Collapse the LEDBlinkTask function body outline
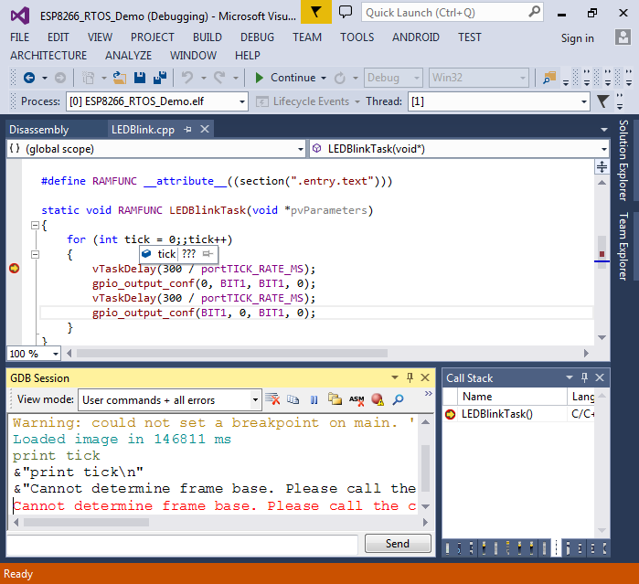Viewport: 639px width, 584px height. 36,225
